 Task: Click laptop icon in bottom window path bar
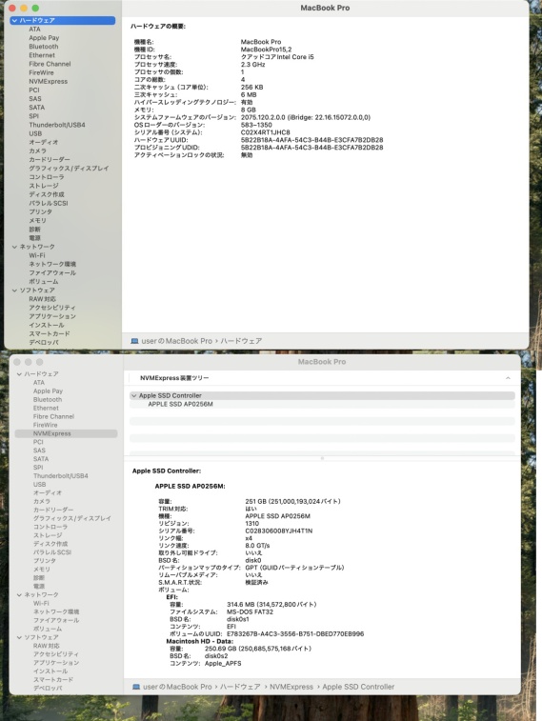coord(136,687)
